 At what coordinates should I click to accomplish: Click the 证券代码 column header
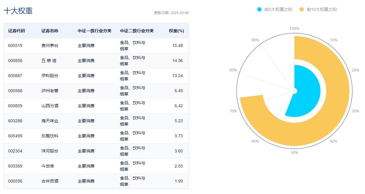click(x=17, y=31)
